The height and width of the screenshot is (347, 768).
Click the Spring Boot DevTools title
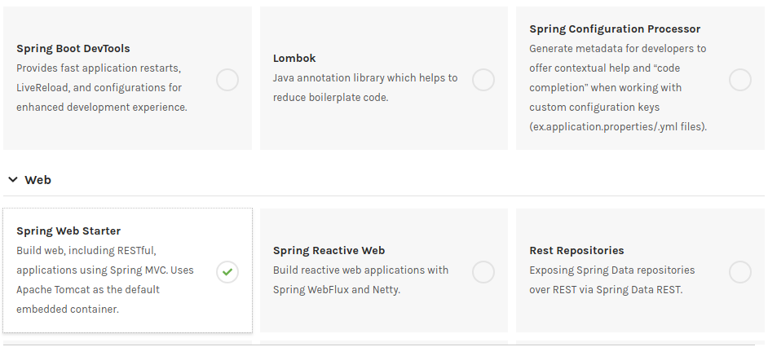coord(73,49)
